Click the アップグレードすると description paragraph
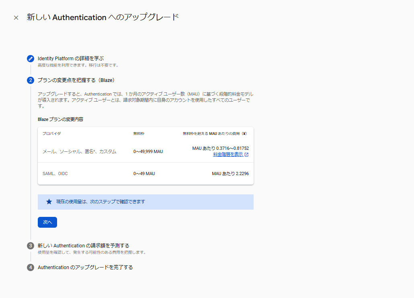 click(146, 100)
